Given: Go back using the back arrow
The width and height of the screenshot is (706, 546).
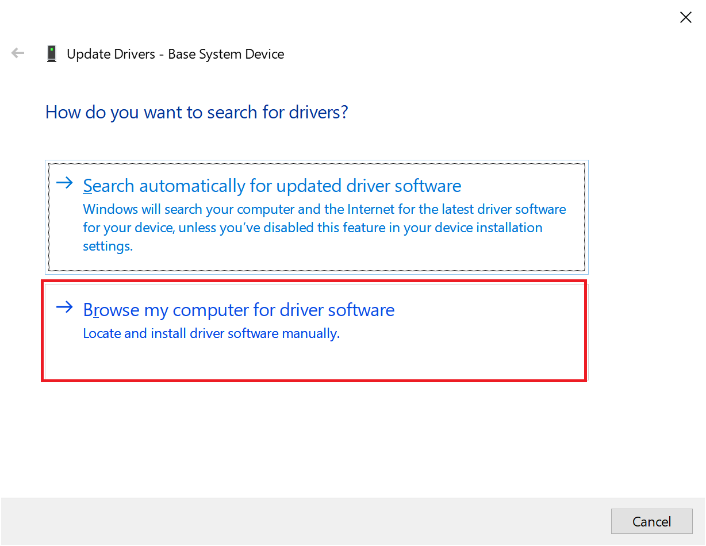Looking at the screenshot, I should tap(18, 53).
